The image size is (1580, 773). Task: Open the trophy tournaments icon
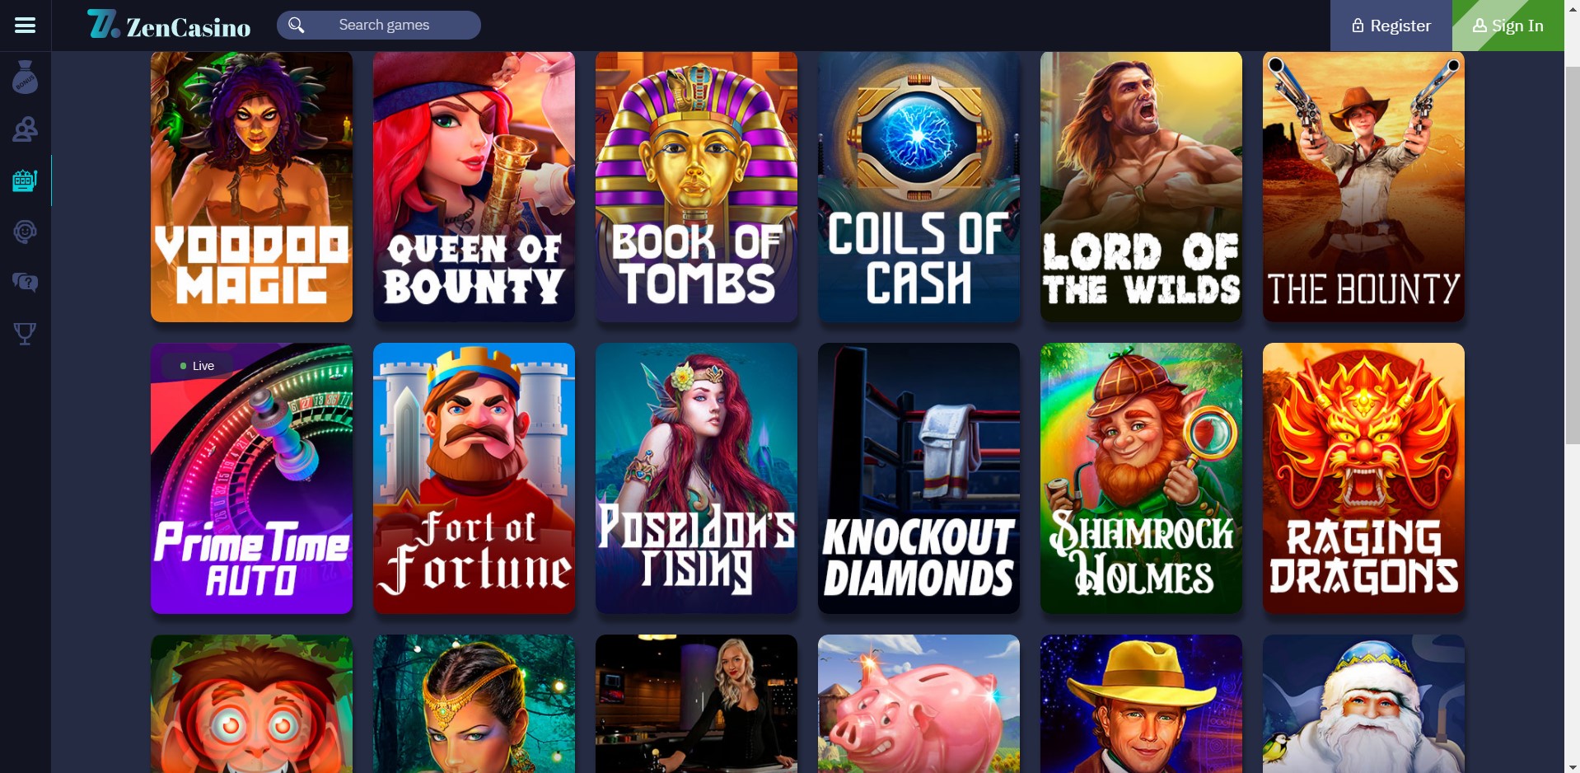[25, 333]
